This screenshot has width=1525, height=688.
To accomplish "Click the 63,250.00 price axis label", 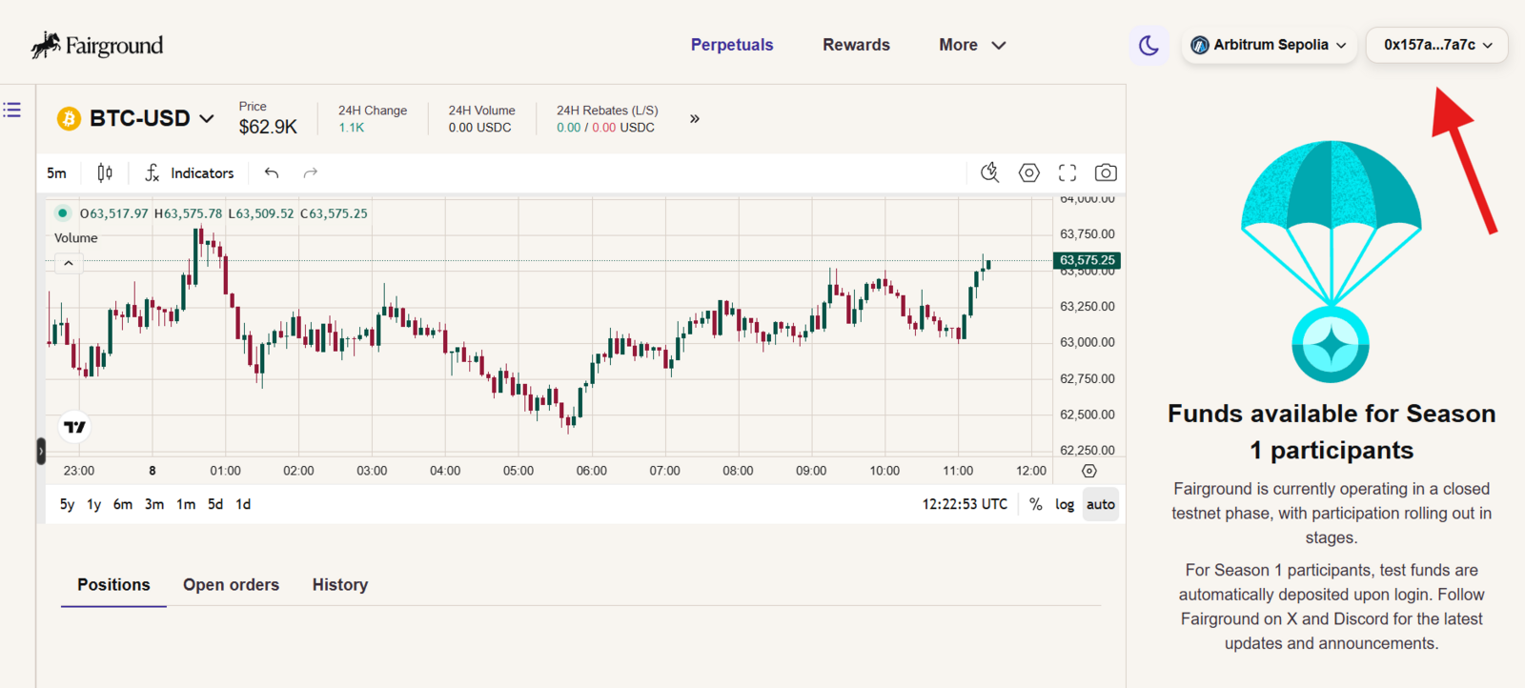I will [x=1088, y=307].
